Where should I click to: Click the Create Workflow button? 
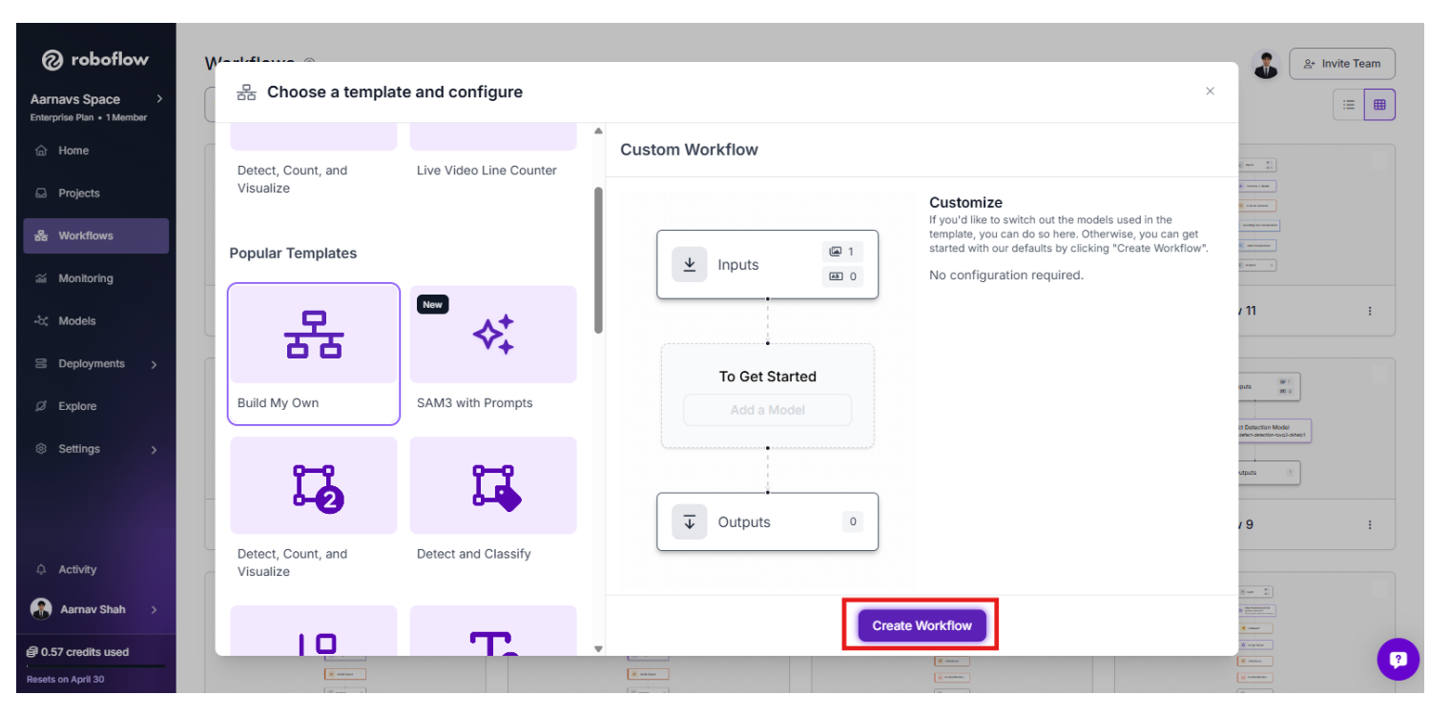point(921,625)
